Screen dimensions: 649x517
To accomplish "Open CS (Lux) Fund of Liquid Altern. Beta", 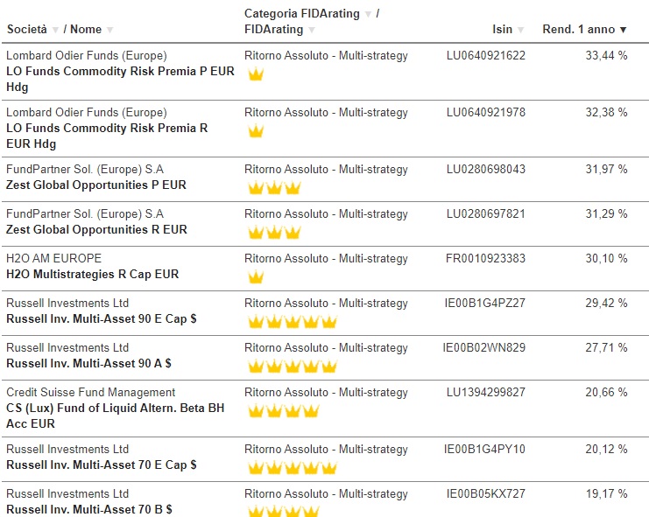I will pyautogui.click(x=115, y=416).
